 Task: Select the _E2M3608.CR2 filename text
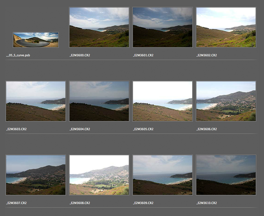tap(80, 203)
